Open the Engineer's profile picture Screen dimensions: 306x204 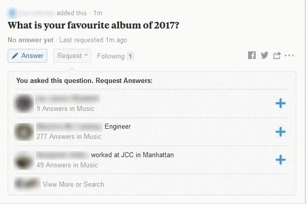24,132
